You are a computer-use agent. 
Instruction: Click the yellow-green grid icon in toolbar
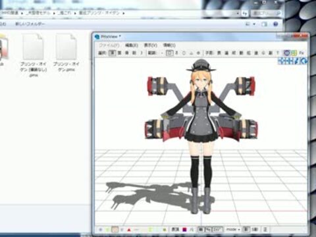(x=294, y=53)
